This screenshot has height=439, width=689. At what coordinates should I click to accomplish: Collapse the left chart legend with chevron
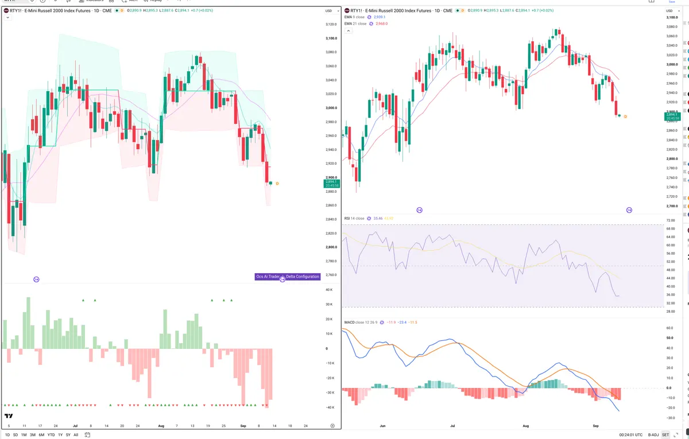(x=7, y=18)
